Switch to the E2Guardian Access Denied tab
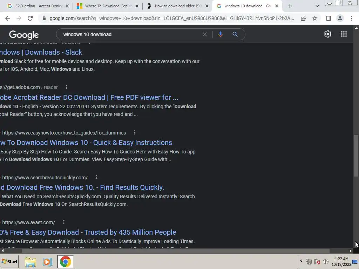The height and width of the screenshot is (269, 359). coord(38,6)
